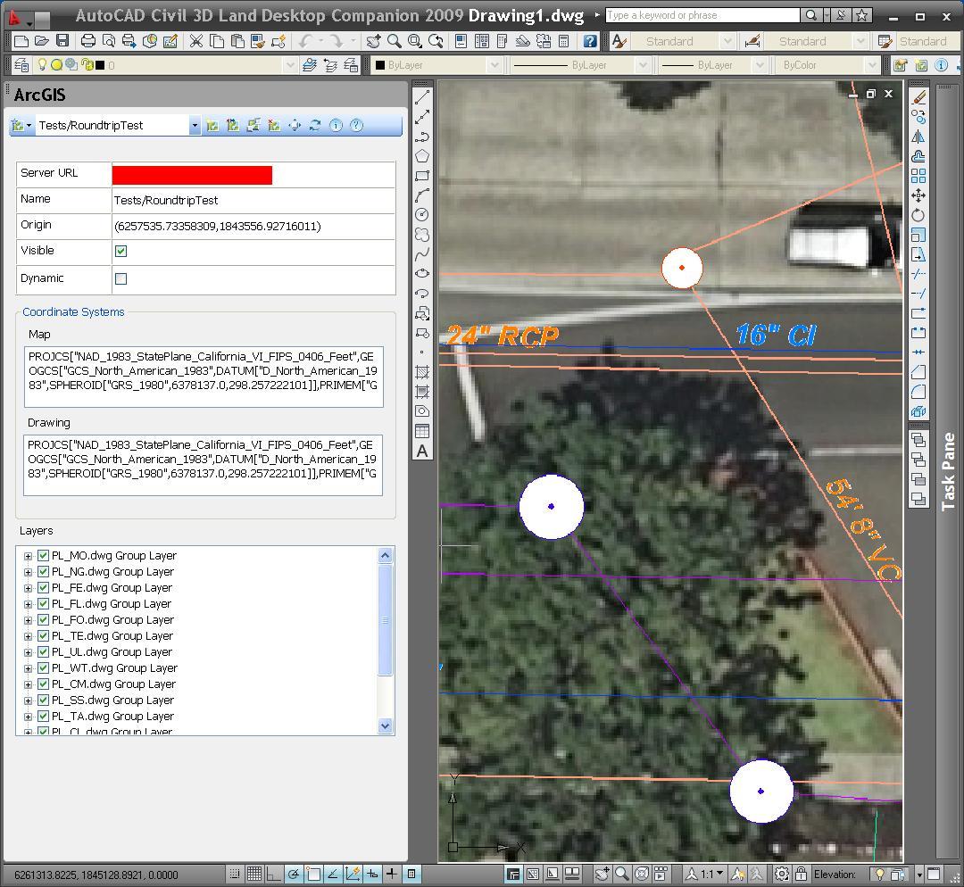The height and width of the screenshot is (887, 964).
Task: Expand the PL_MO.dwg Group Layer node
Action: pos(28,556)
